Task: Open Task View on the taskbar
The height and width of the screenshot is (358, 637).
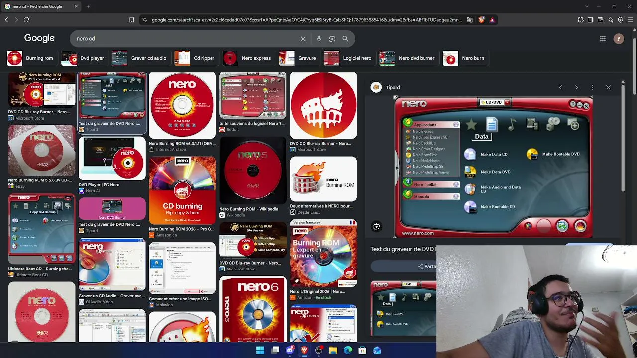Action: 275,350
